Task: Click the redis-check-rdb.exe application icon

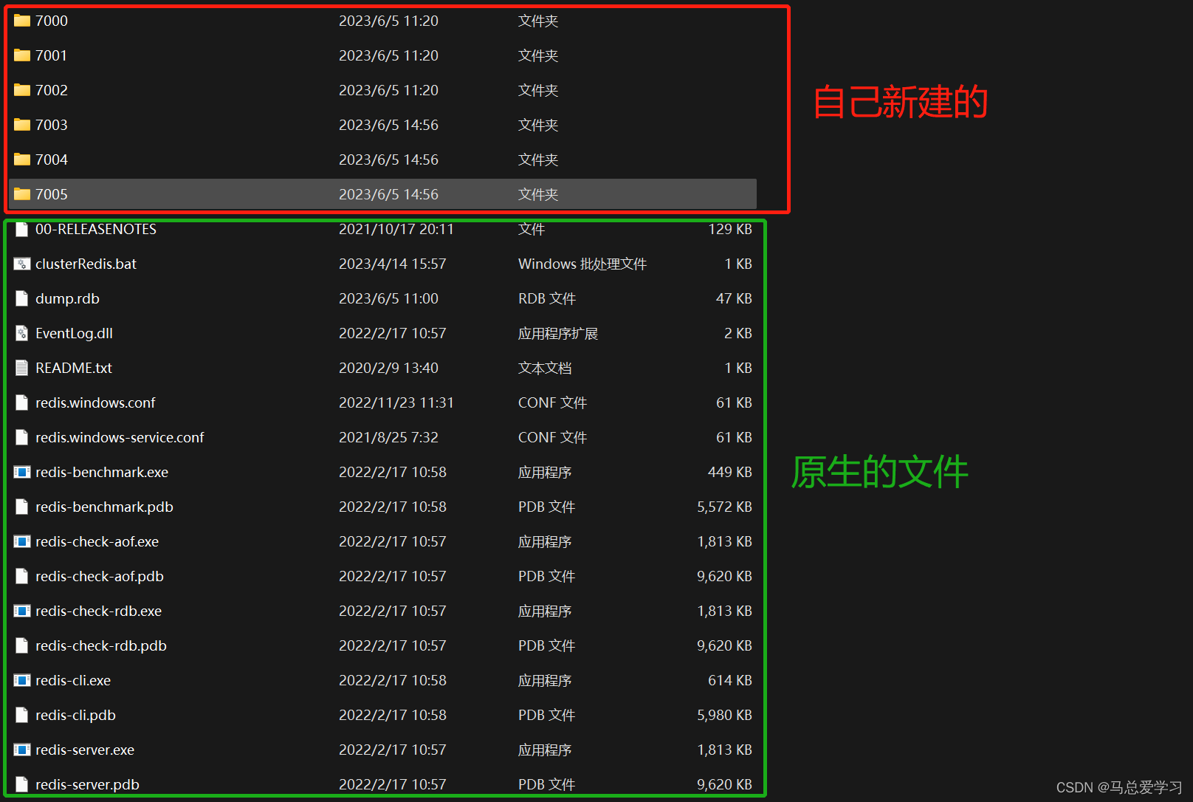Action: (x=22, y=611)
